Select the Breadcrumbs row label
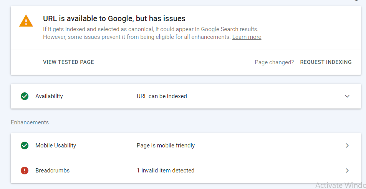Image resolution: width=366 pixels, height=189 pixels. click(52, 171)
